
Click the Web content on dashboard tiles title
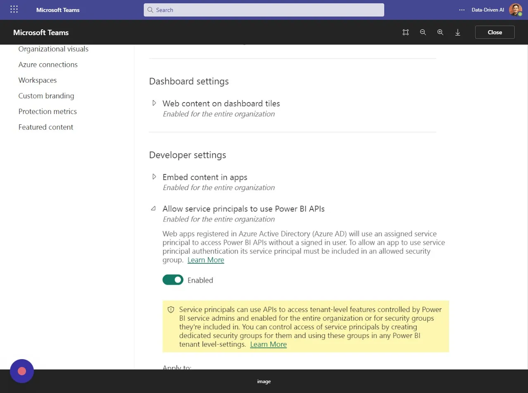pyautogui.click(x=221, y=103)
